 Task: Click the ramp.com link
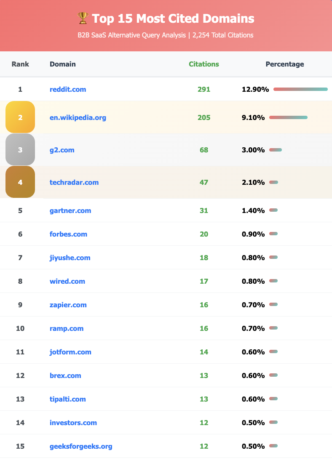coord(67,328)
